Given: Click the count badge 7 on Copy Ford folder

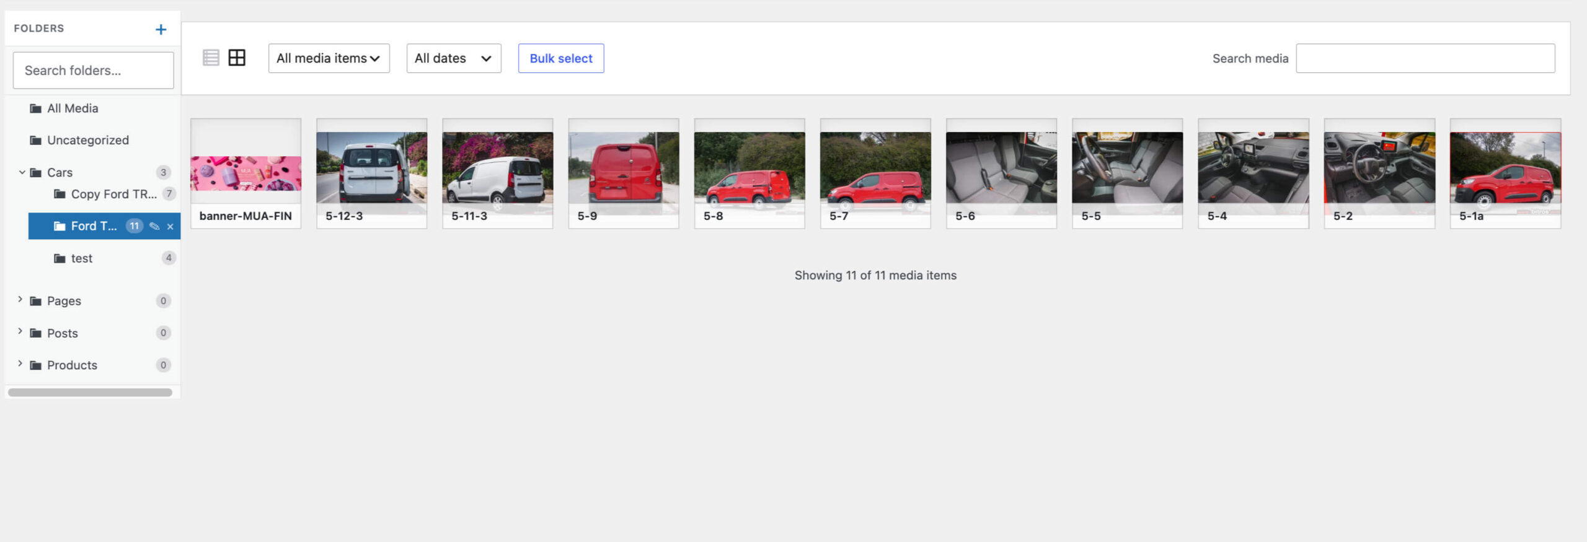Looking at the screenshot, I should (x=169, y=194).
